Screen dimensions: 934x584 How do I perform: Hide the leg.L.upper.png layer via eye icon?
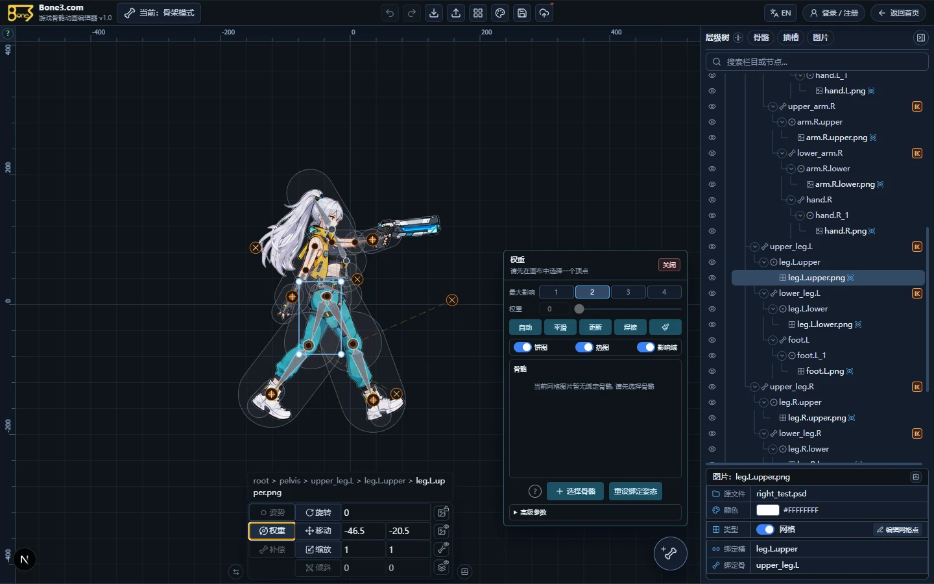click(712, 278)
